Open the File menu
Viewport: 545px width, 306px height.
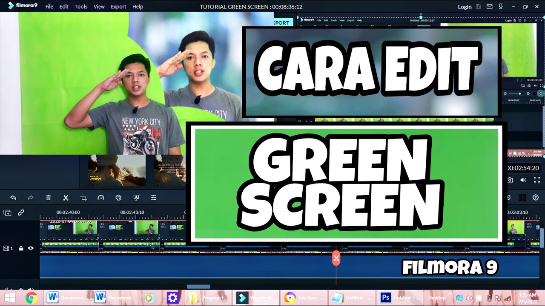[49, 7]
